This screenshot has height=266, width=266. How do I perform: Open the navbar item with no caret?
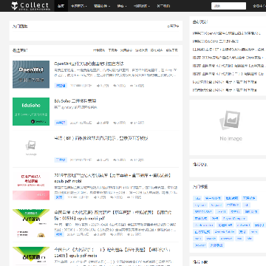(163, 6)
